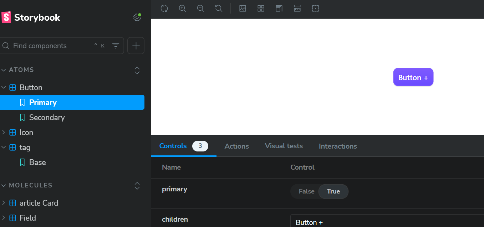
Task: Open the Visual tests tab
Action: [284, 146]
